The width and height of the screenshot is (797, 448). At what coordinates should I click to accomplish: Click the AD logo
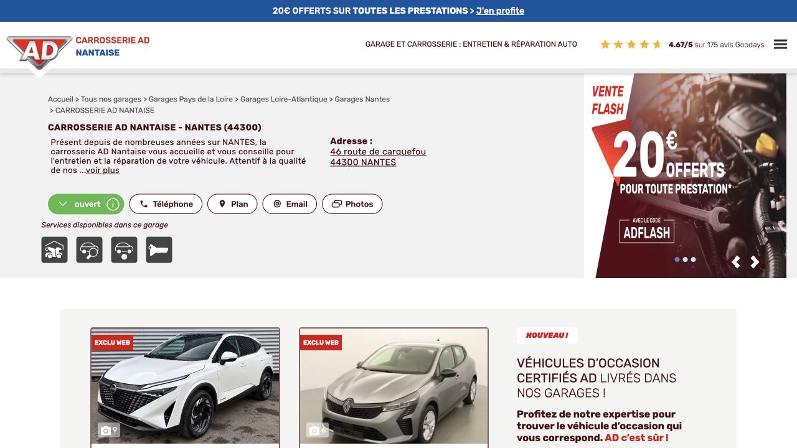tap(39, 52)
